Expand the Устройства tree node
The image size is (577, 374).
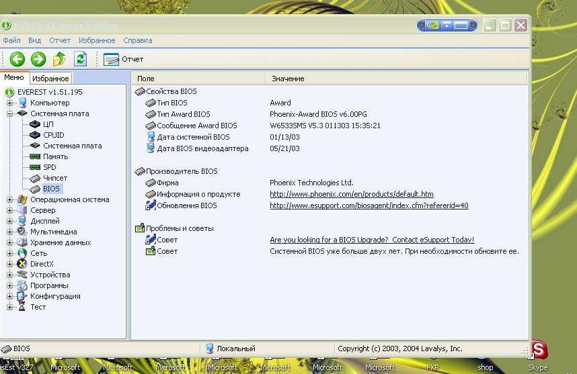tap(10, 275)
